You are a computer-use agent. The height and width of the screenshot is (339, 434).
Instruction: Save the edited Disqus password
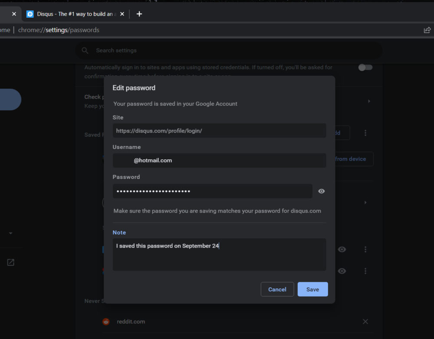coord(312,289)
